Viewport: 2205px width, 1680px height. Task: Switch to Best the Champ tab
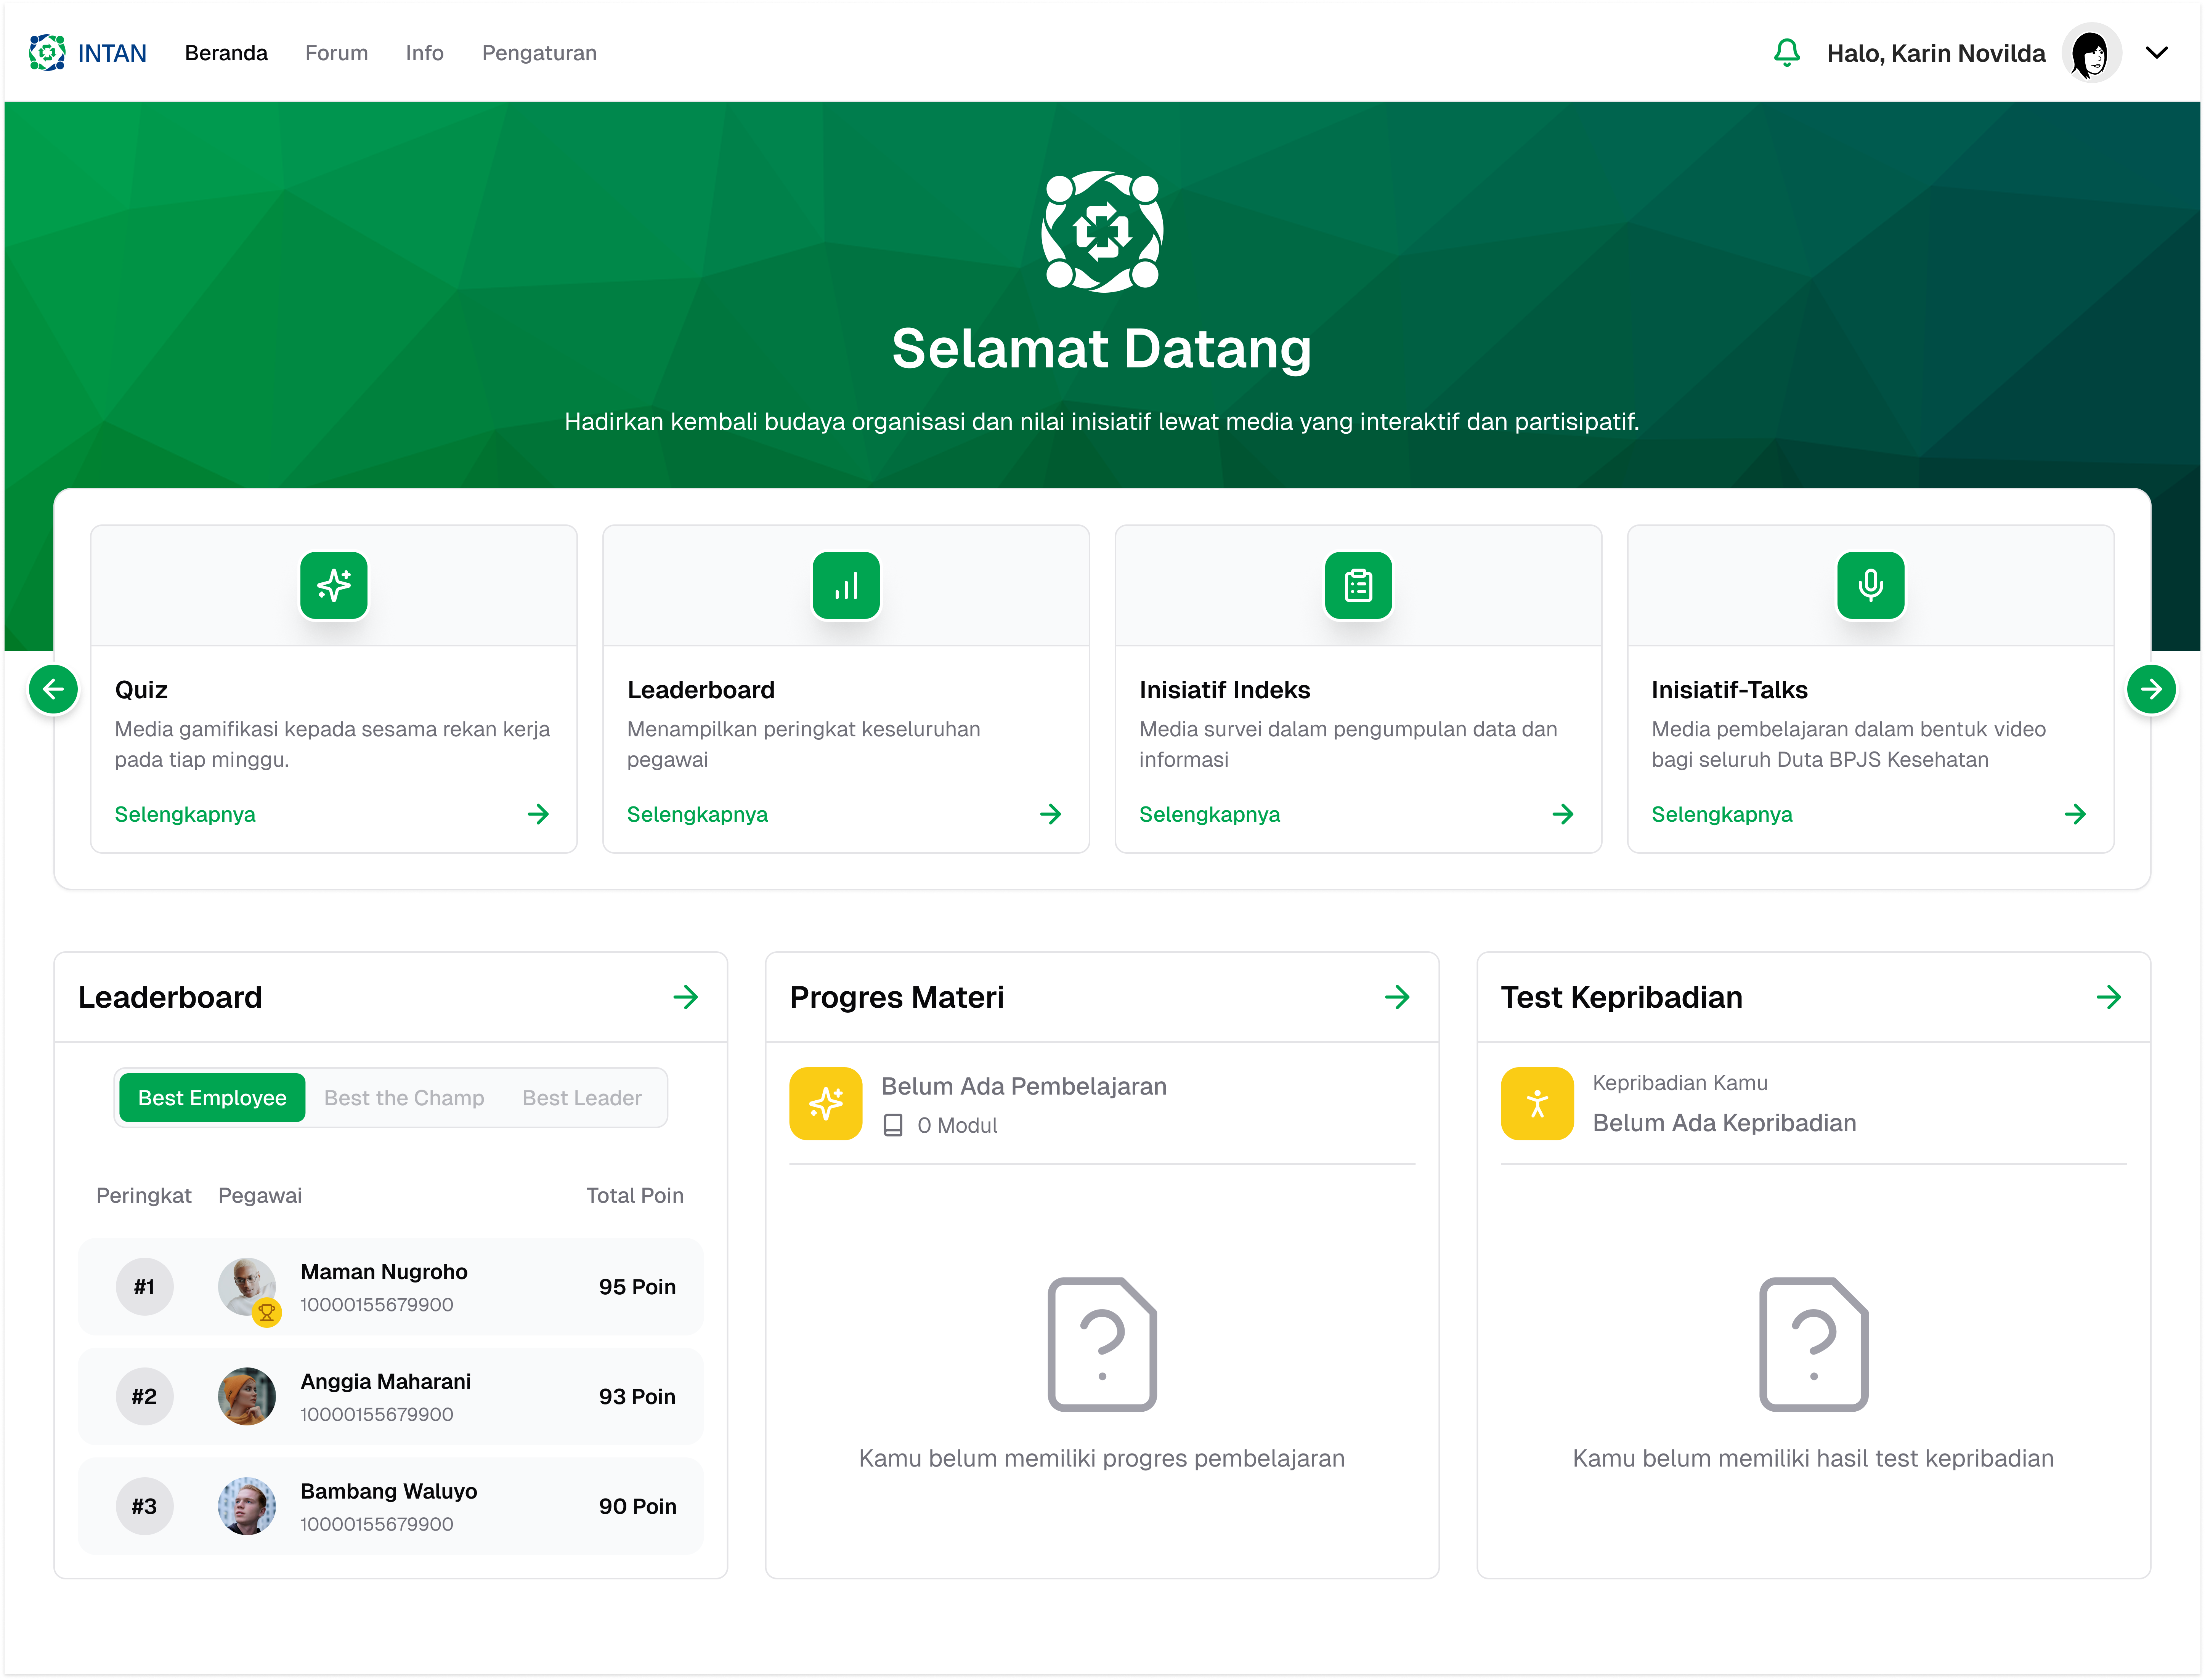click(404, 1098)
